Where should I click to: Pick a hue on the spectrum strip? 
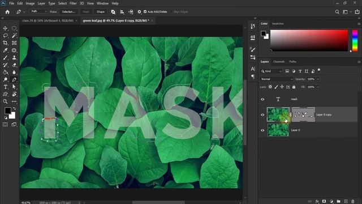(x=355, y=40)
